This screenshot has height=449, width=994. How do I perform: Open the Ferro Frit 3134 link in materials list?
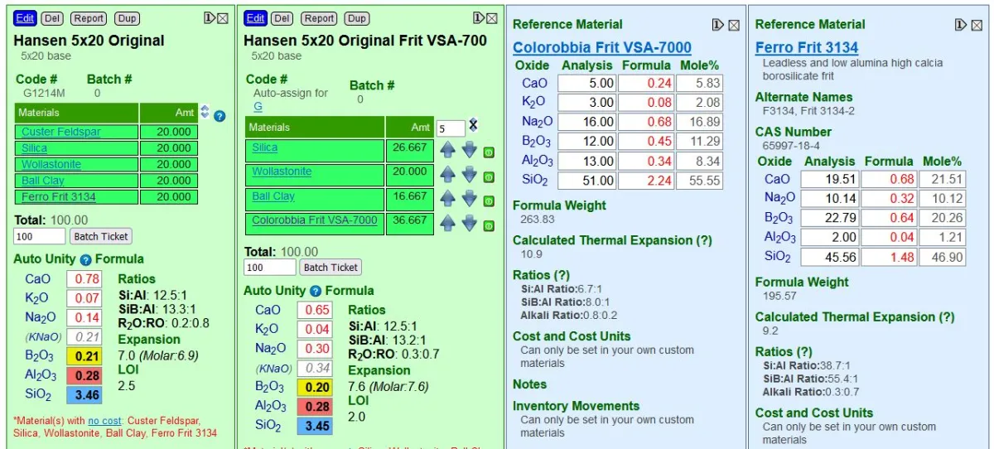(59, 197)
